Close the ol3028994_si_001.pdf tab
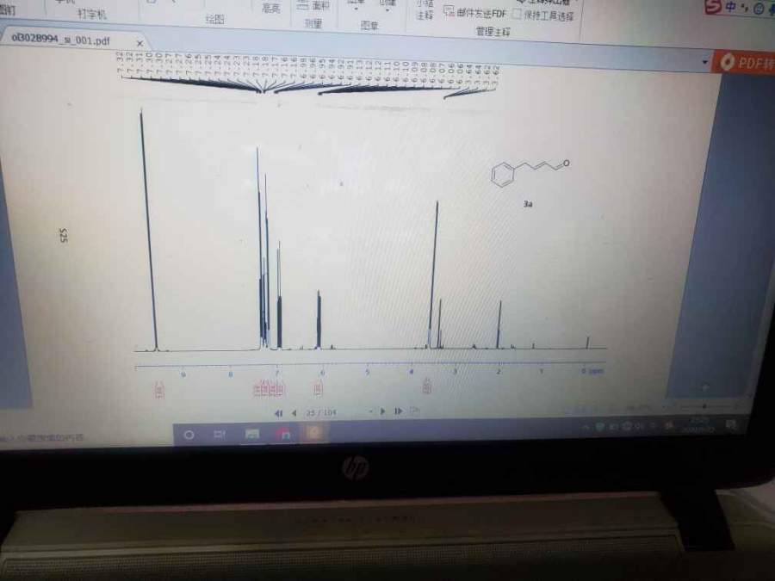775x581 pixels. [139, 44]
